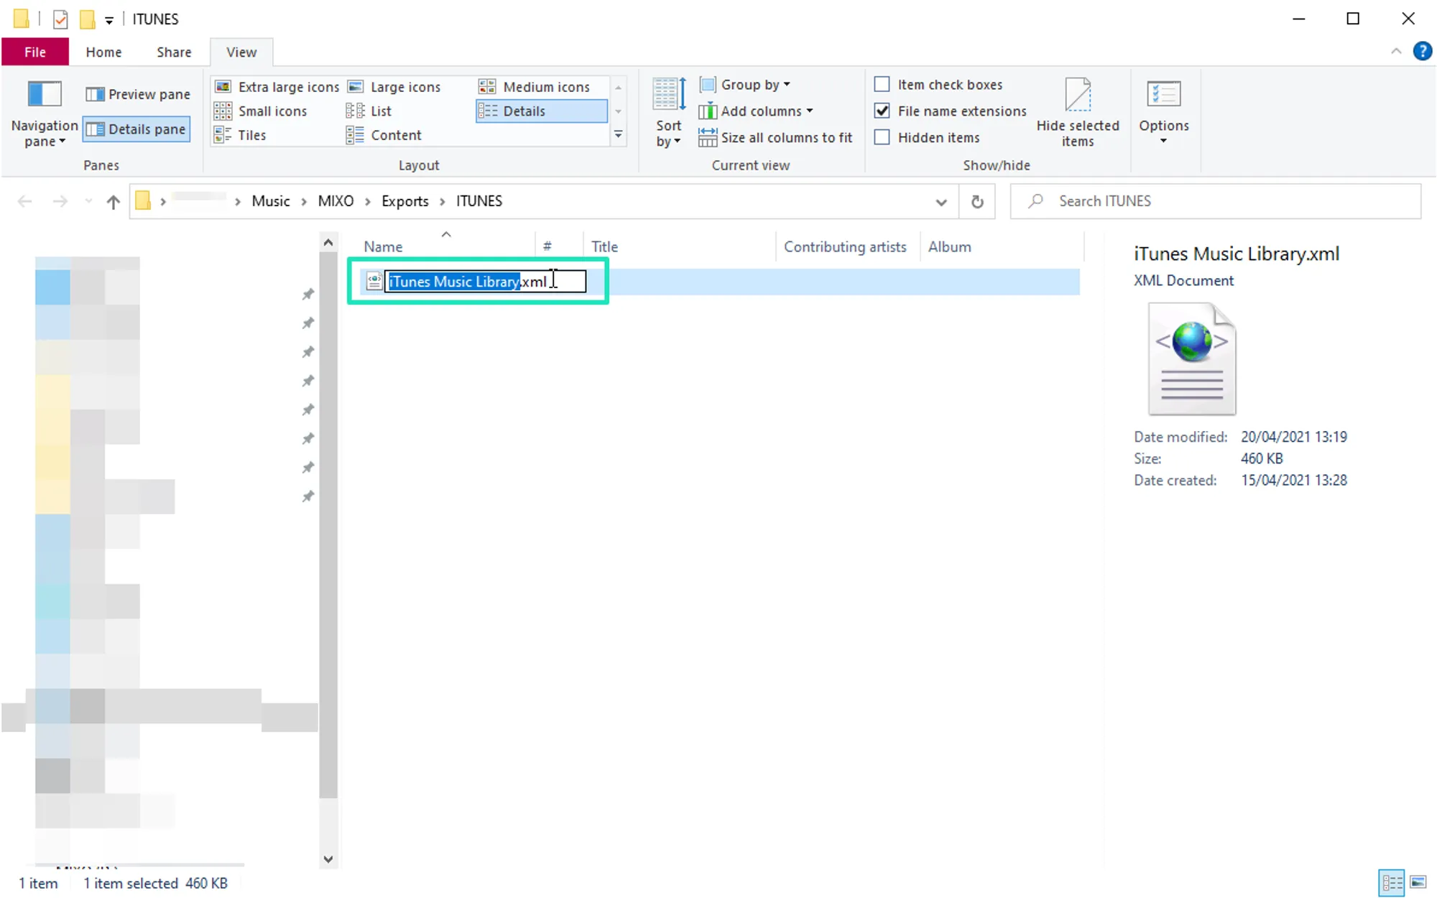The image size is (1437, 898).
Task: Go up one folder level
Action: [113, 202]
